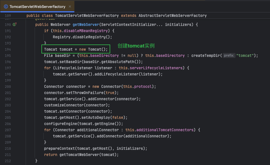Click line number 211 in the gutter
Image resolution: width=270 pixels, height=165 pixels.
[8, 155]
